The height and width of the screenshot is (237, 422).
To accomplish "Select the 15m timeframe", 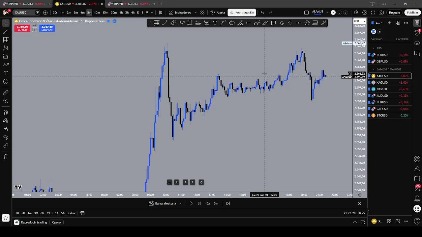I will 105,13.
